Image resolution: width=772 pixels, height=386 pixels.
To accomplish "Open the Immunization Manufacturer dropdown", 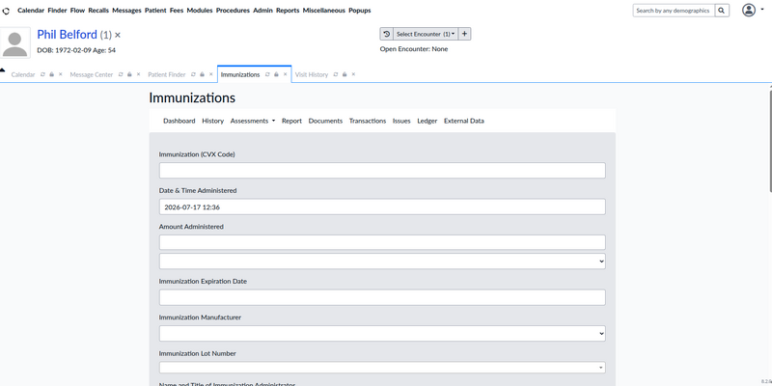I will point(382,333).
